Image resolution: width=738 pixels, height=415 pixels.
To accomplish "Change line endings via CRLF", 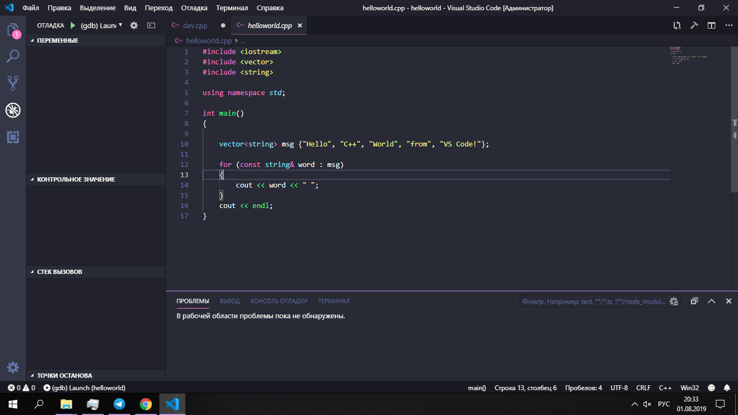I will [x=643, y=388].
